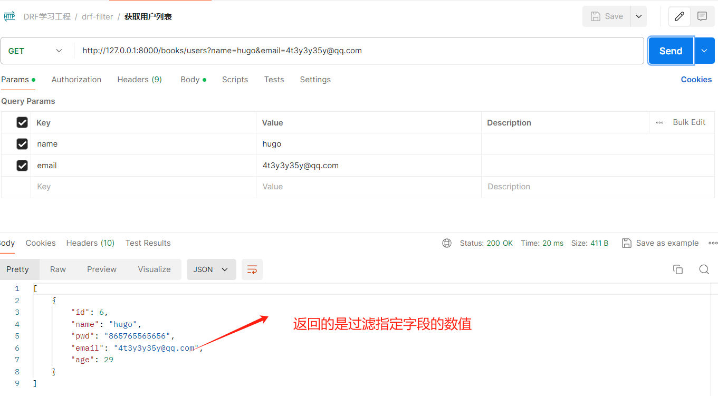Click the Size: 411 B text
Screen dimensions: 718x396
tap(590, 243)
